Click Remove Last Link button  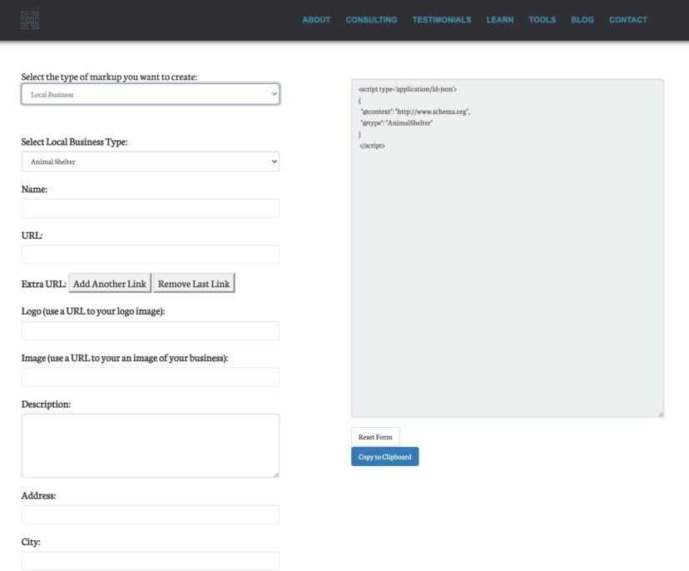(194, 284)
